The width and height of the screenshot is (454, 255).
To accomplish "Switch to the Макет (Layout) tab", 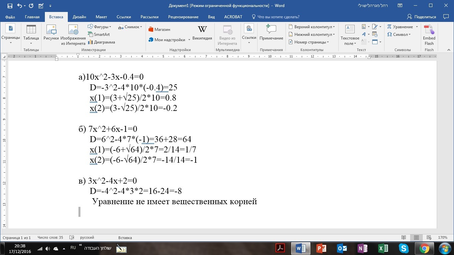I will click(101, 17).
